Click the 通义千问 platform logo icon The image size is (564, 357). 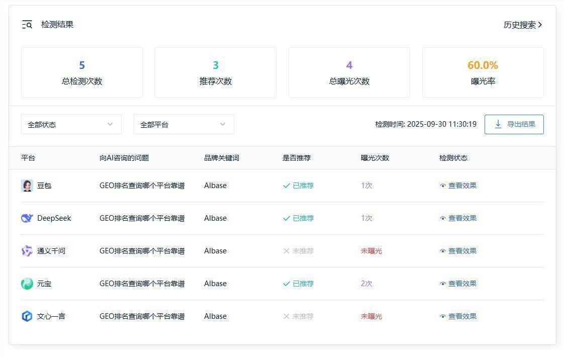pos(27,251)
